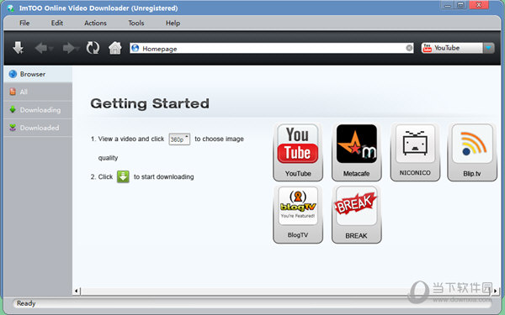This screenshot has width=505, height=315.
Task: Click the YouTube site selector box
Action: tap(452, 48)
